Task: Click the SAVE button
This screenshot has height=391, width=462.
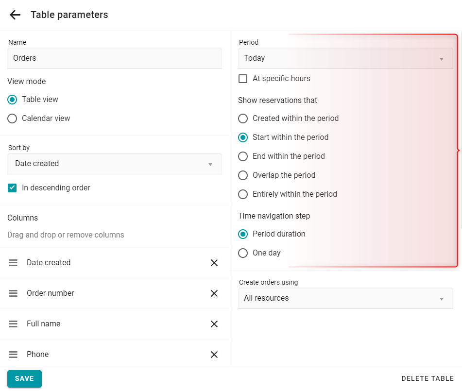Action: 24,379
